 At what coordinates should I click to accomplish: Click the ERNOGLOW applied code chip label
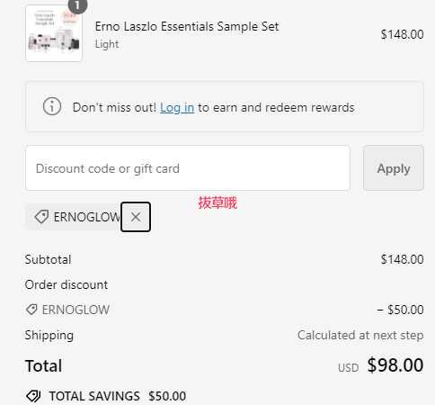[87, 217]
